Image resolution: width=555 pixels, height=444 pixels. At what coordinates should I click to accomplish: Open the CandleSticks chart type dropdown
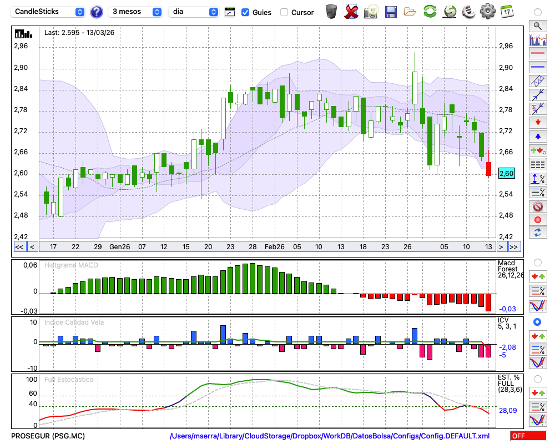click(48, 12)
